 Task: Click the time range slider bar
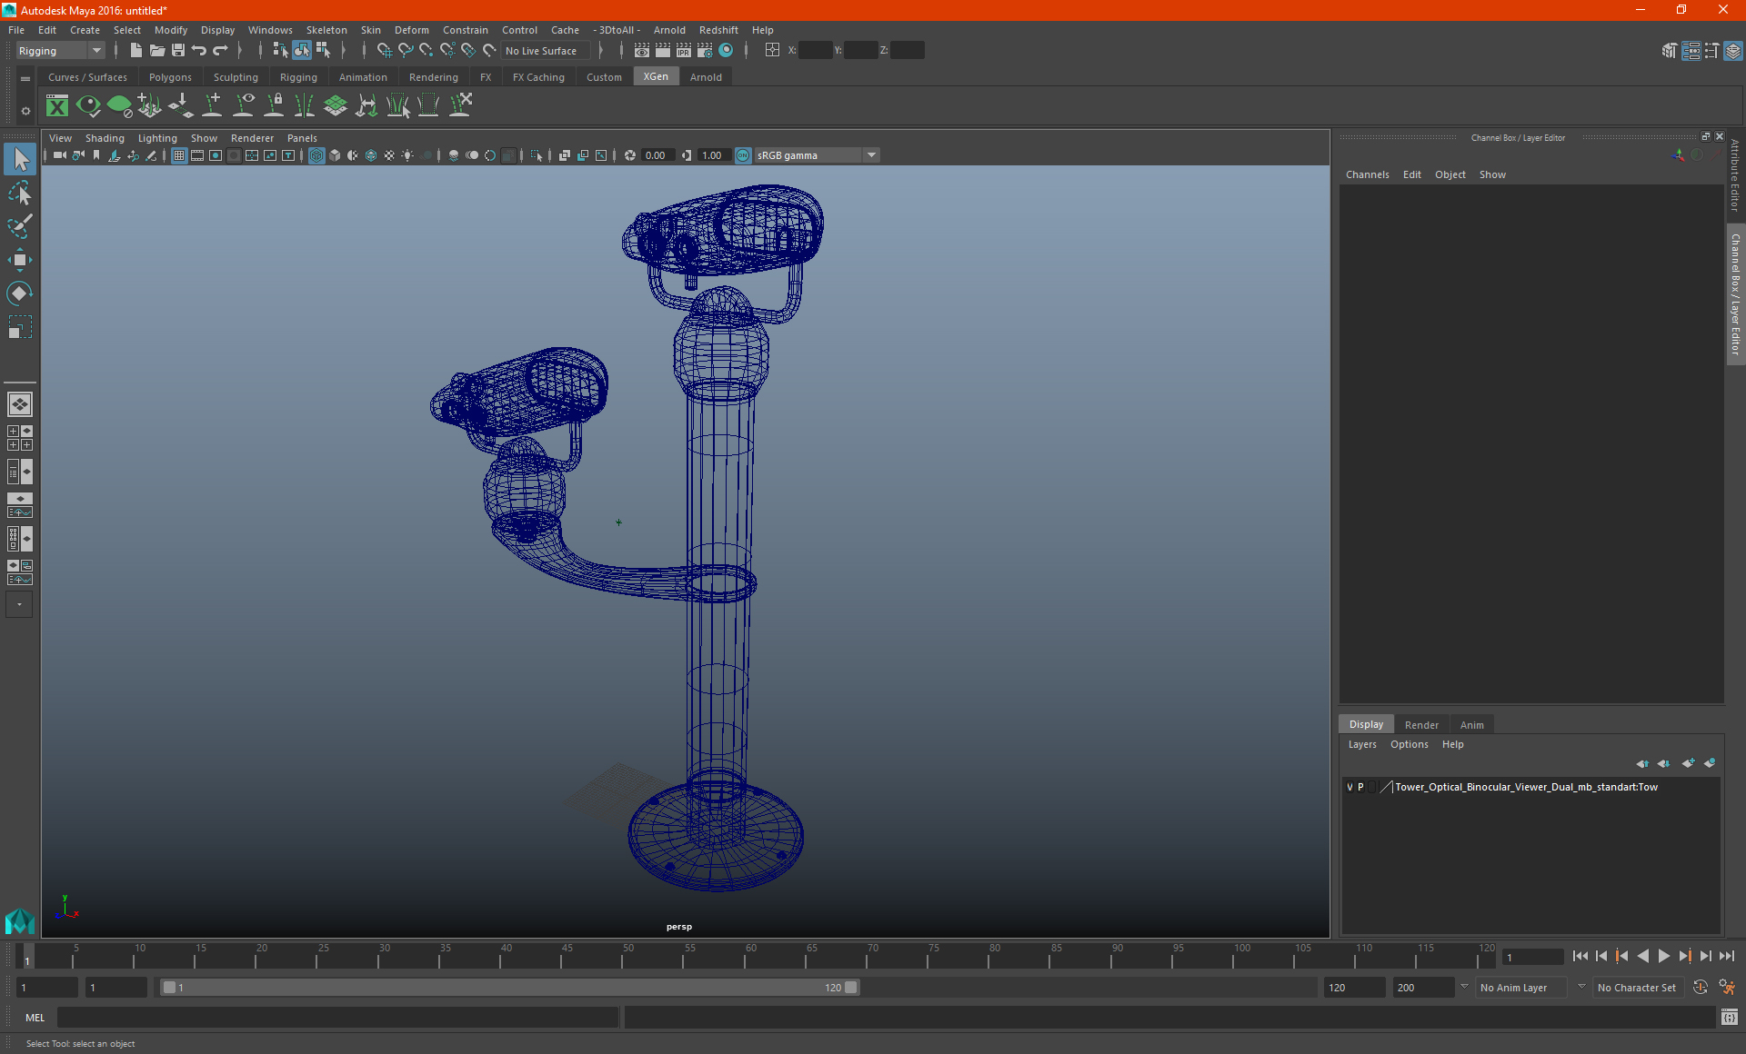click(x=509, y=987)
